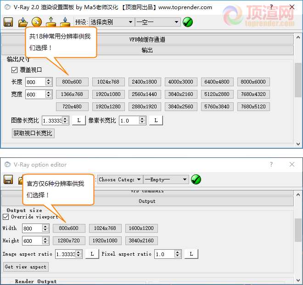Image resolution: width=303 pixels, height=285 pixels.
Task: Increase 长度 value with spinner up
Action: click(49, 80)
